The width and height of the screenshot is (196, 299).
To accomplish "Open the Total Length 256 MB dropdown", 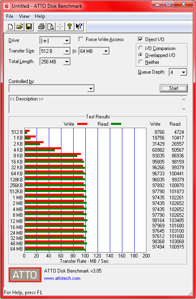I will (55, 61).
